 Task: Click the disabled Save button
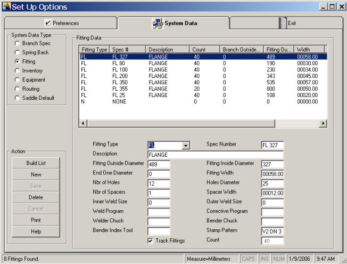coord(36,186)
